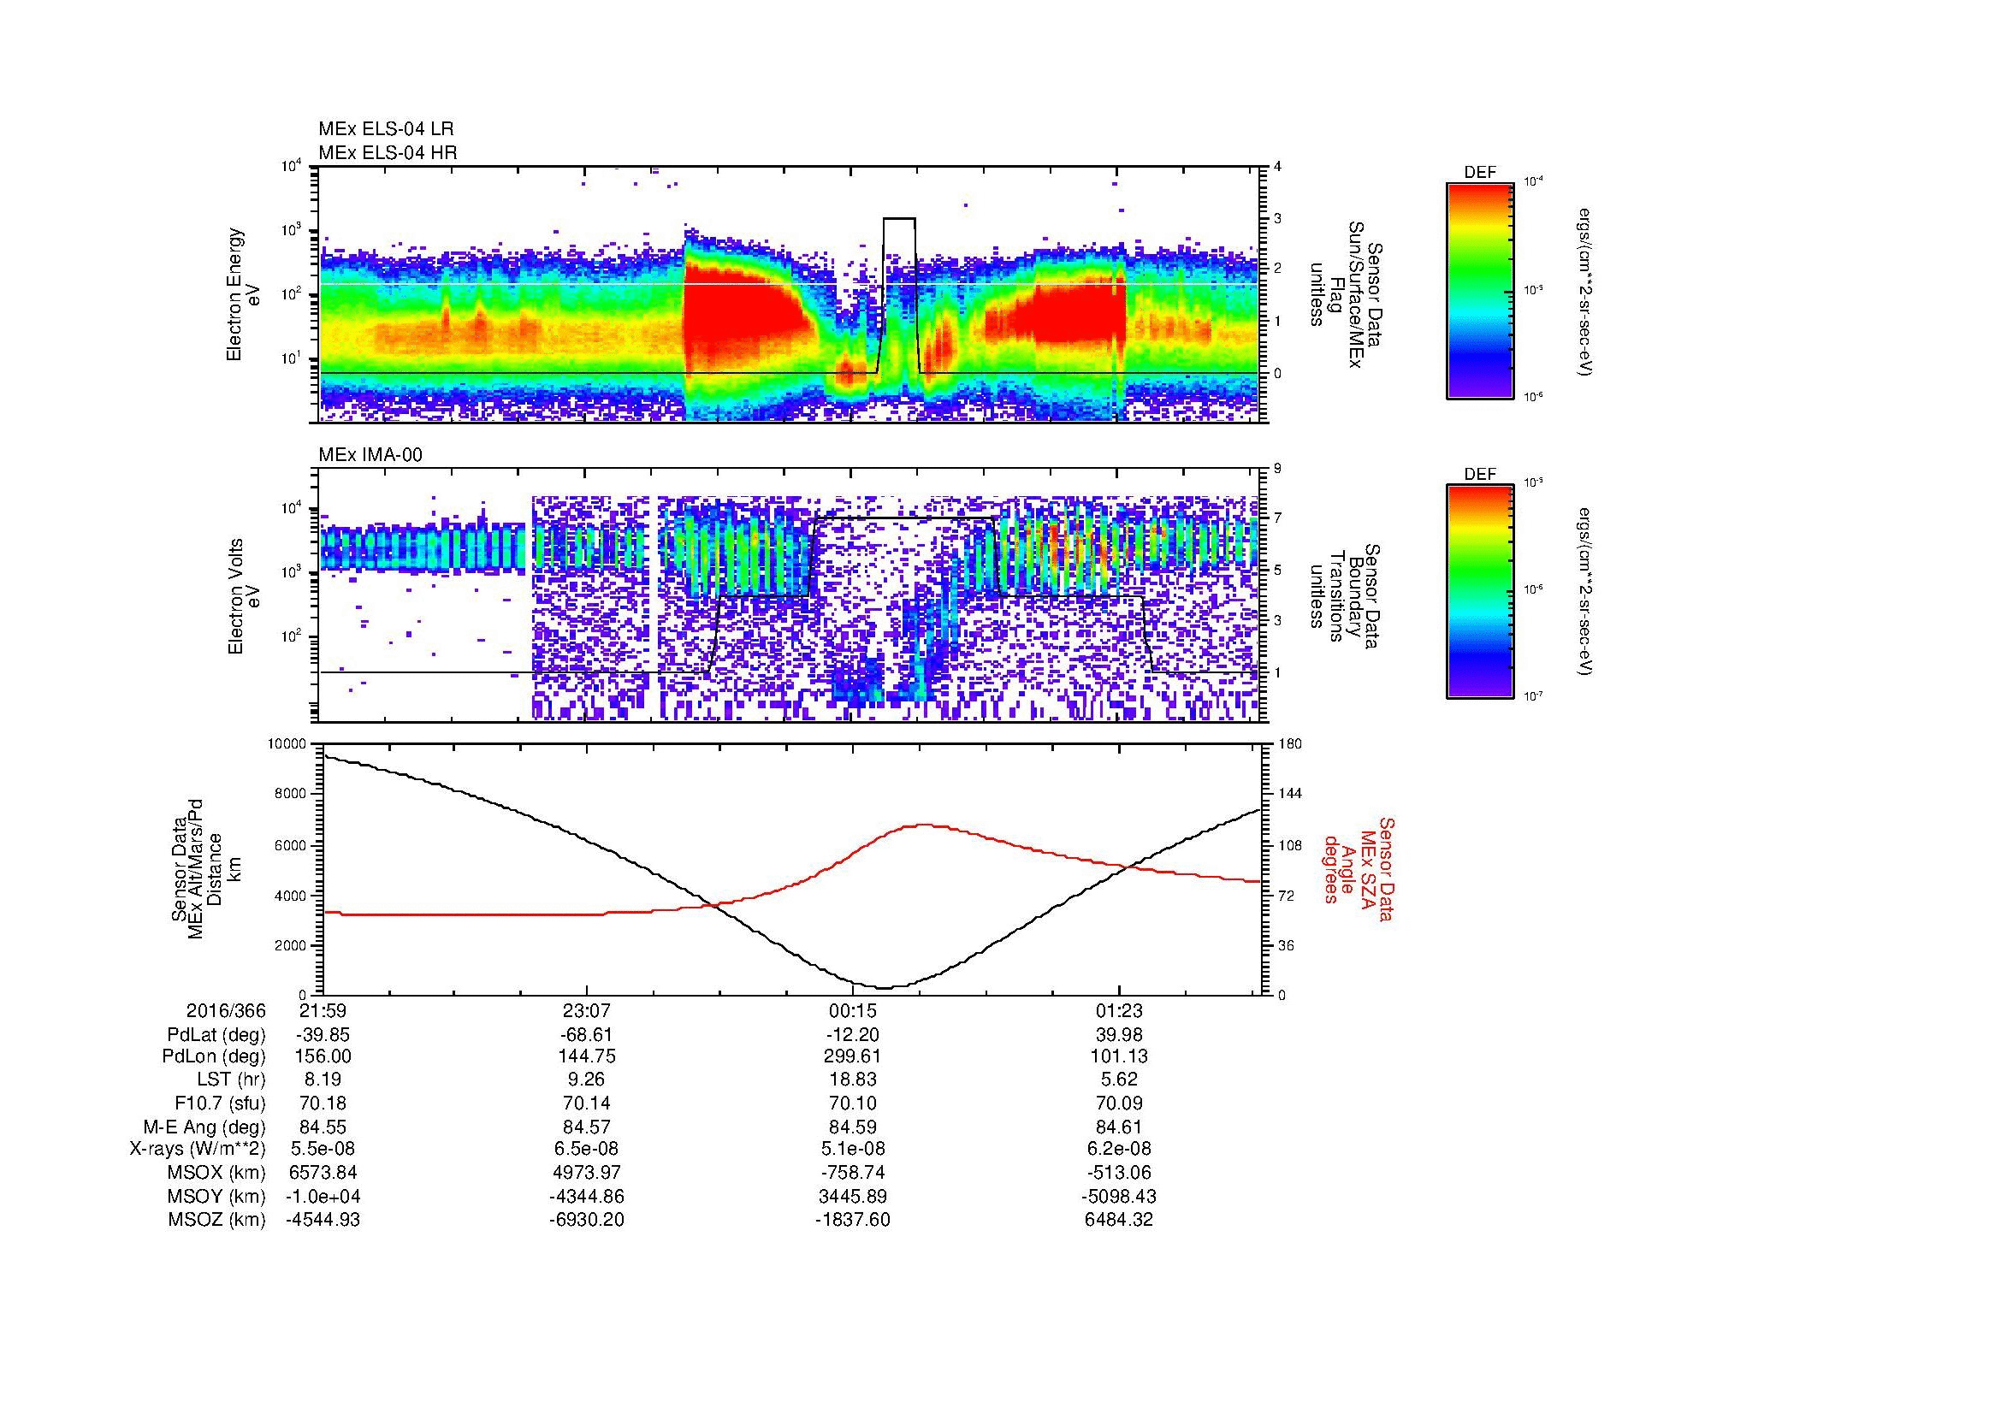Click the 'MEx ELS-04 HR' plot title

(388, 152)
